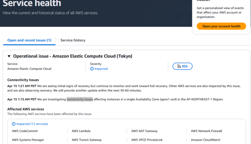Image resolution: width=251 pixels, height=144 pixels.
Task: Click the highlighted "connectivity issues" text
Action: (80, 99)
